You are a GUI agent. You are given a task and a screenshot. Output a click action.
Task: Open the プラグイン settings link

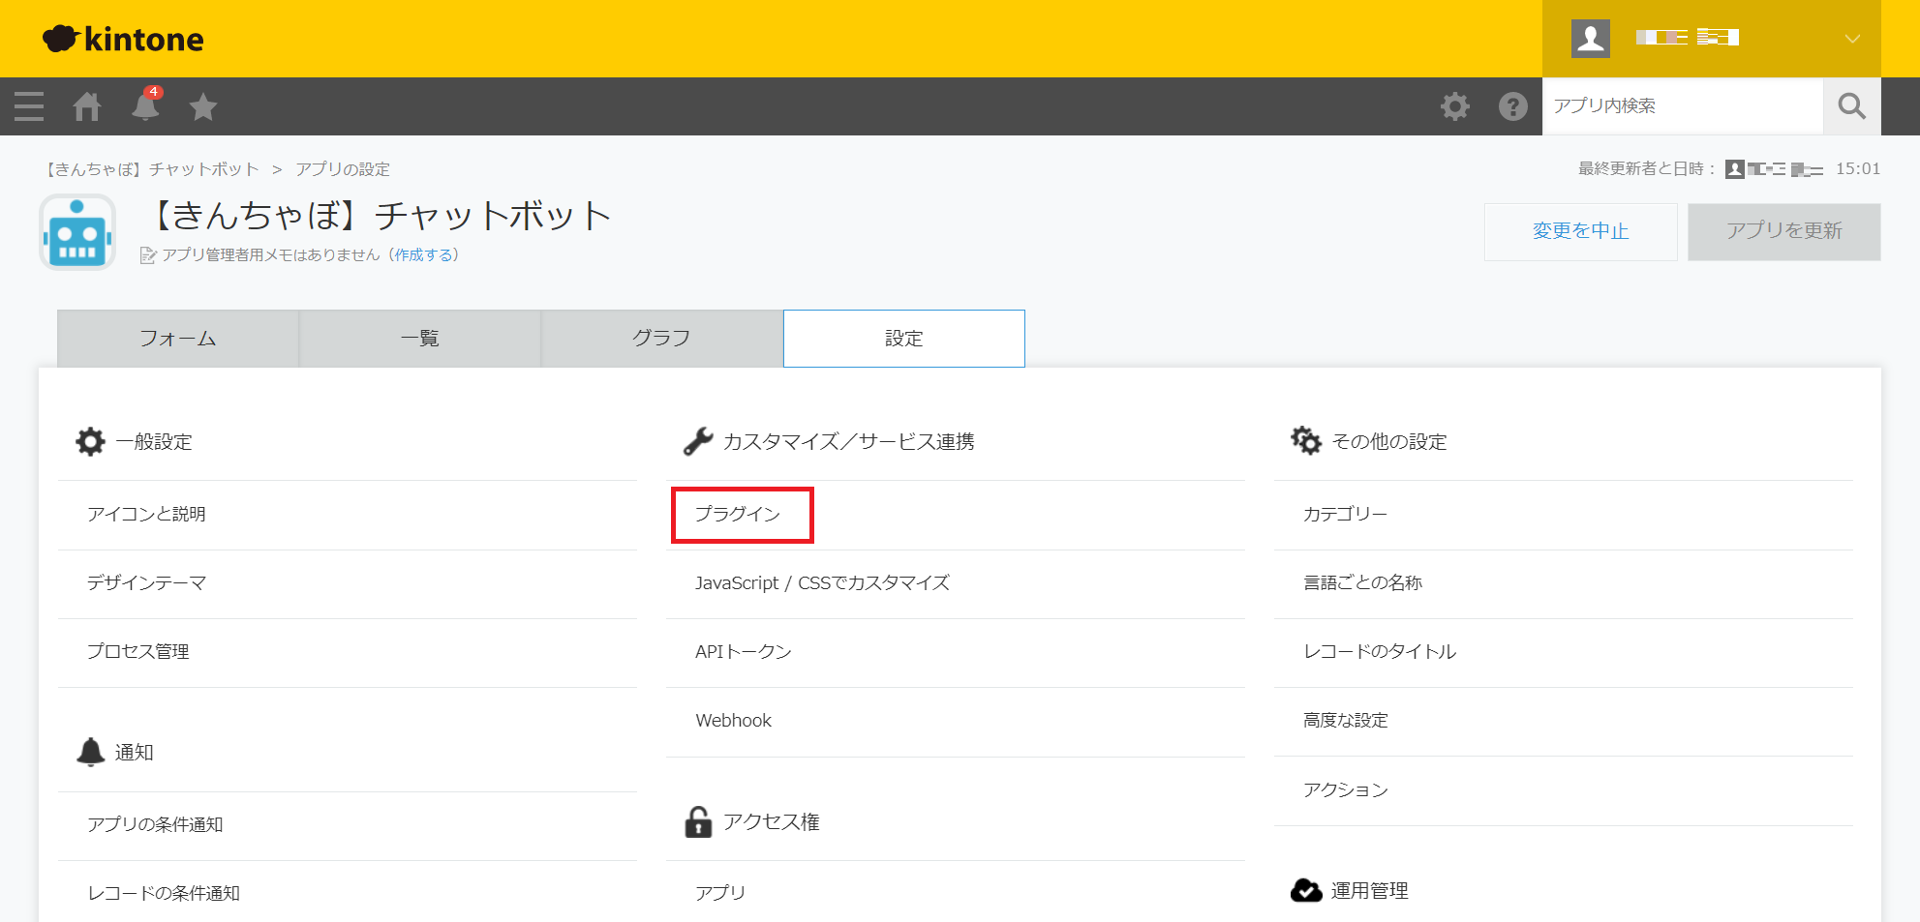pyautogui.click(x=738, y=515)
